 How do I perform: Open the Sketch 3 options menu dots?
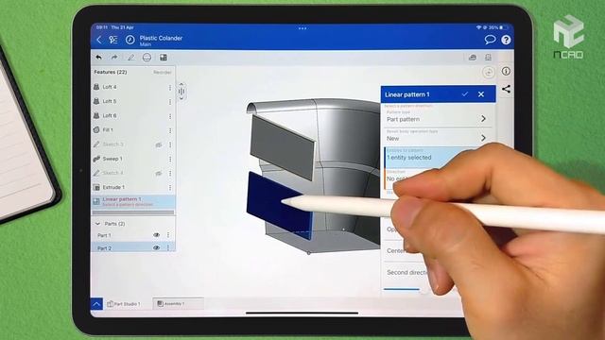click(x=170, y=144)
